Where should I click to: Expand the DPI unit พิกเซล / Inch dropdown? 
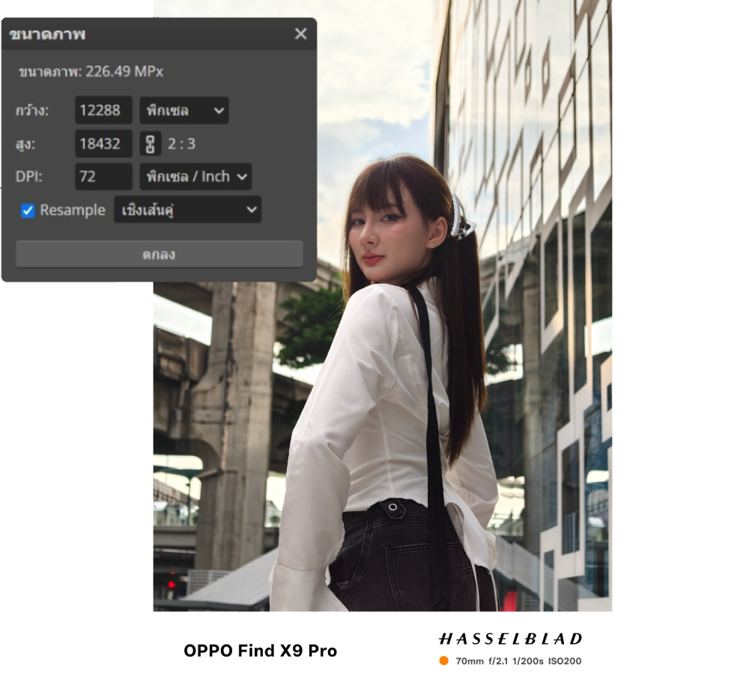195,177
